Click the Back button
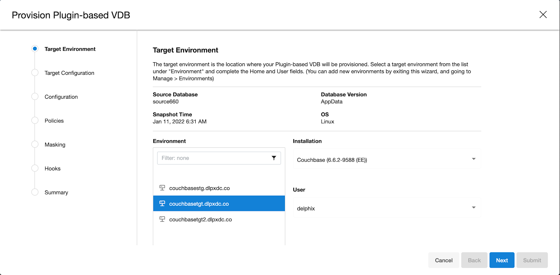The image size is (560, 275). click(474, 260)
